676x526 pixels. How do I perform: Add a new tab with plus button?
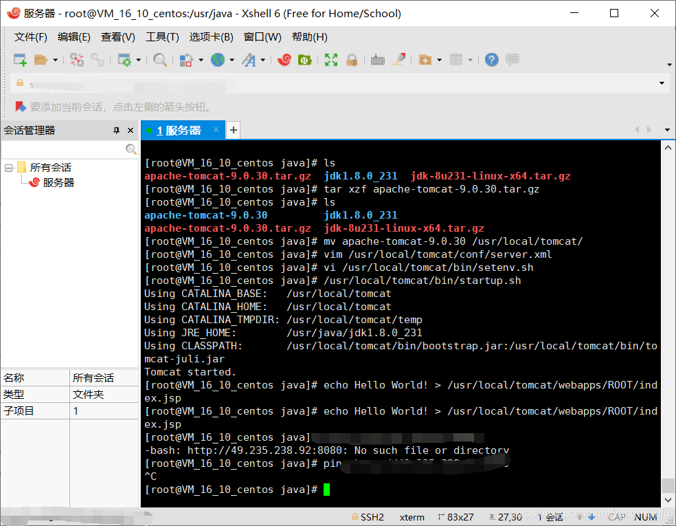[234, 130]
